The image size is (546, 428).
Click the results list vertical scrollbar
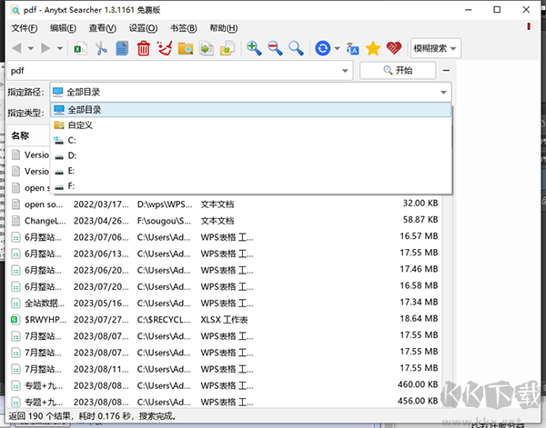pos(447,299)
